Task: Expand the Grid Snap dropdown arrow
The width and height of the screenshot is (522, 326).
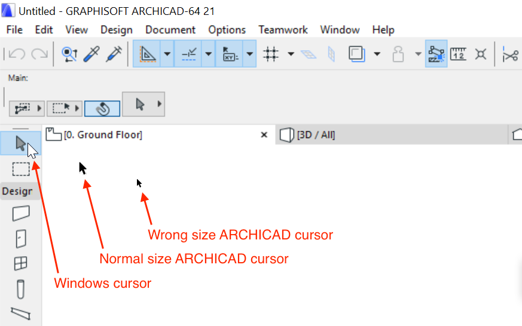Action: click(291, 54)
